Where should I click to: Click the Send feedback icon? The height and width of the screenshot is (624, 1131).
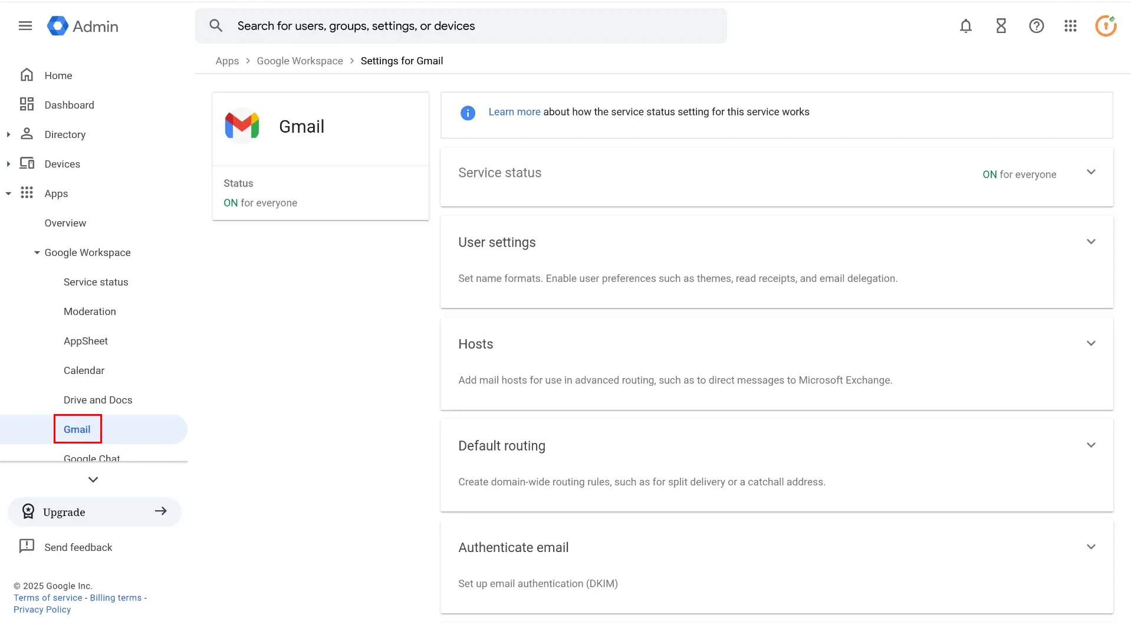(x=27, y=546)
